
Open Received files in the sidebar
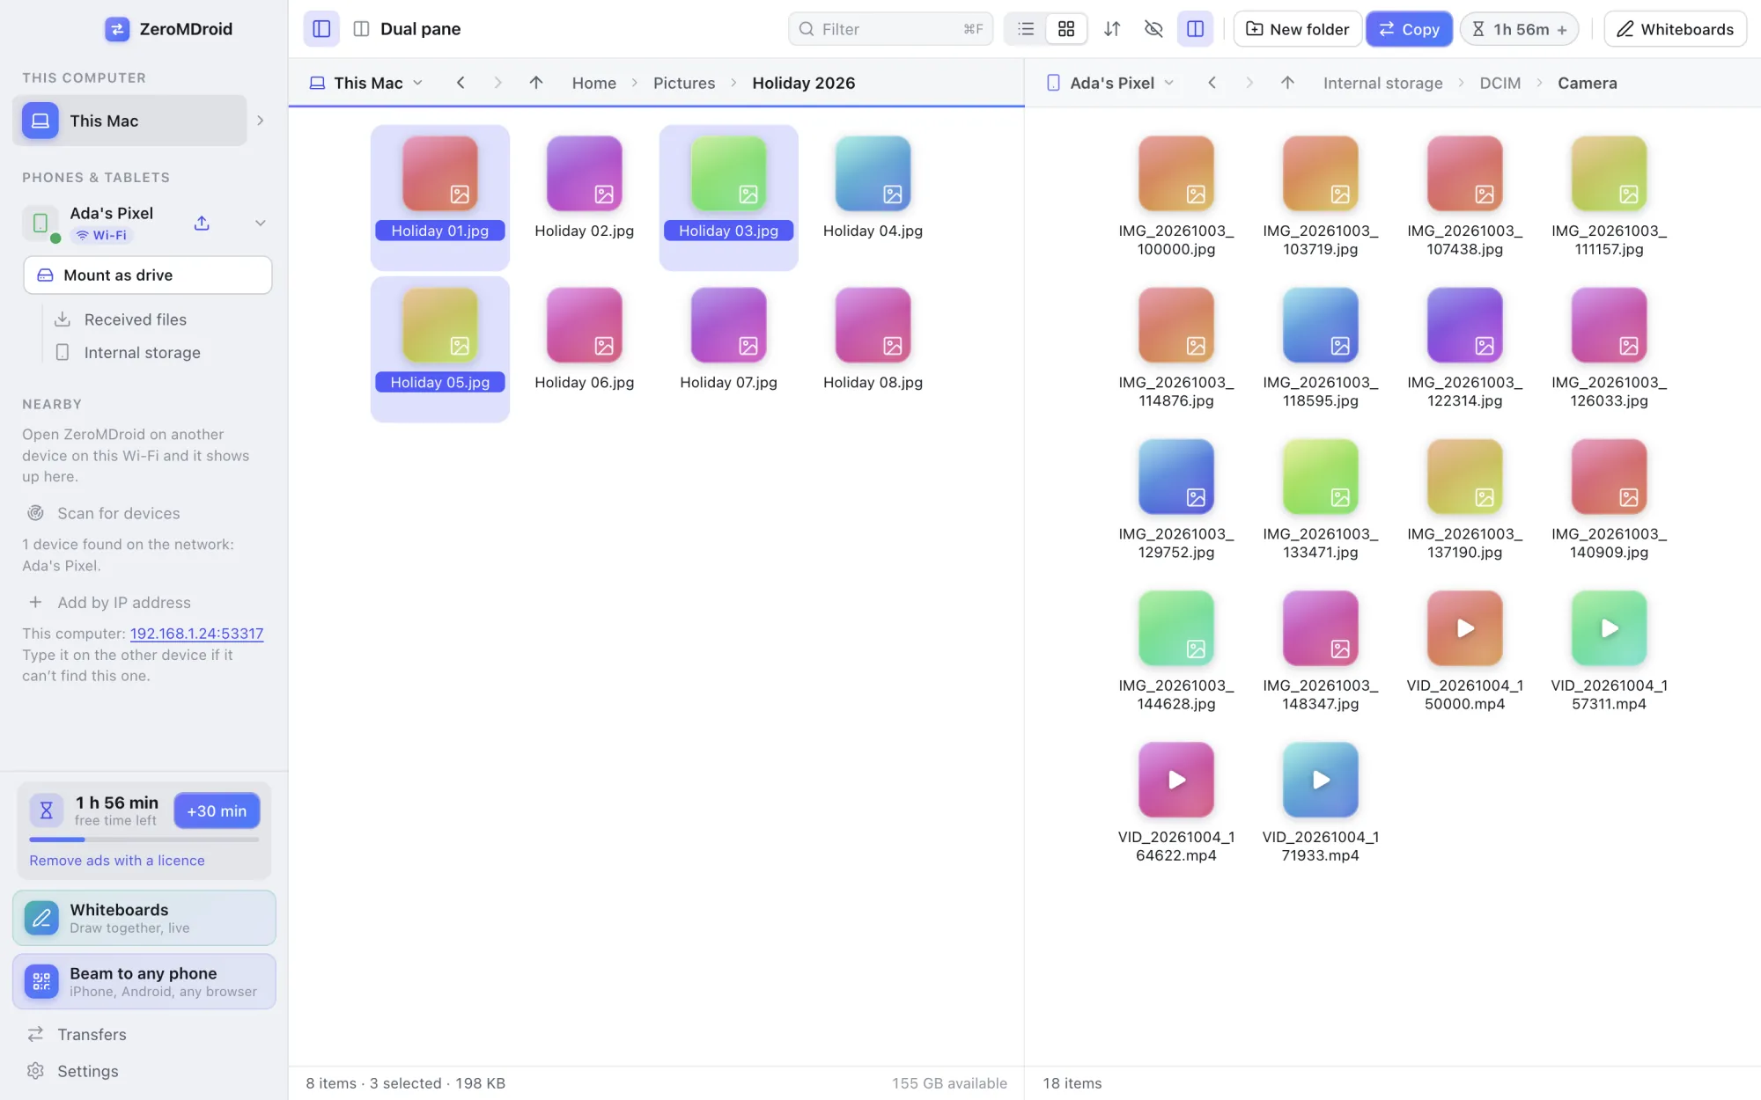(x=136, y=319)
